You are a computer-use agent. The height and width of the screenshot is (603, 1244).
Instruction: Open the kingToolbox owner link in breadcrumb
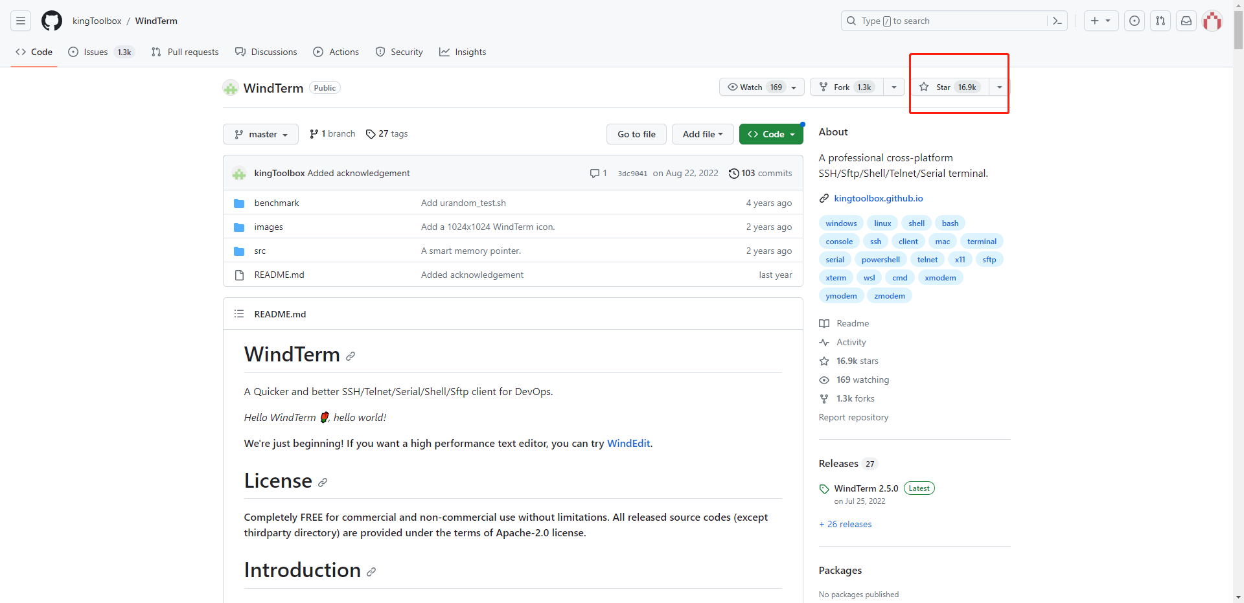[97, 21]
